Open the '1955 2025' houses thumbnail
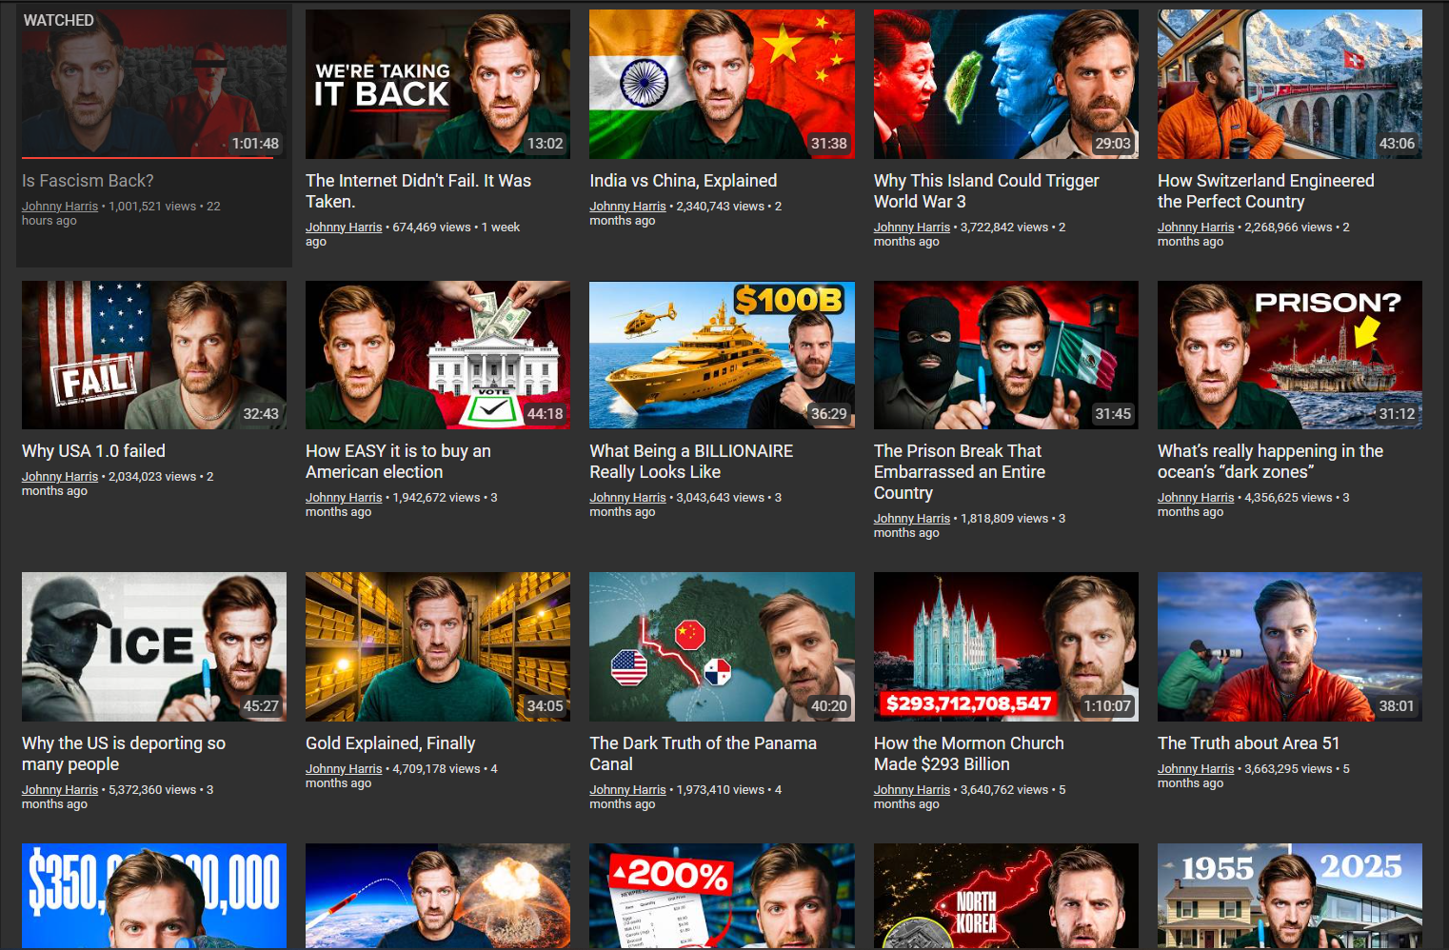 click(1290, 896)
